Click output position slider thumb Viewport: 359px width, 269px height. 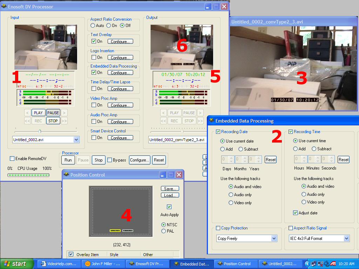(x=182, y=131)
